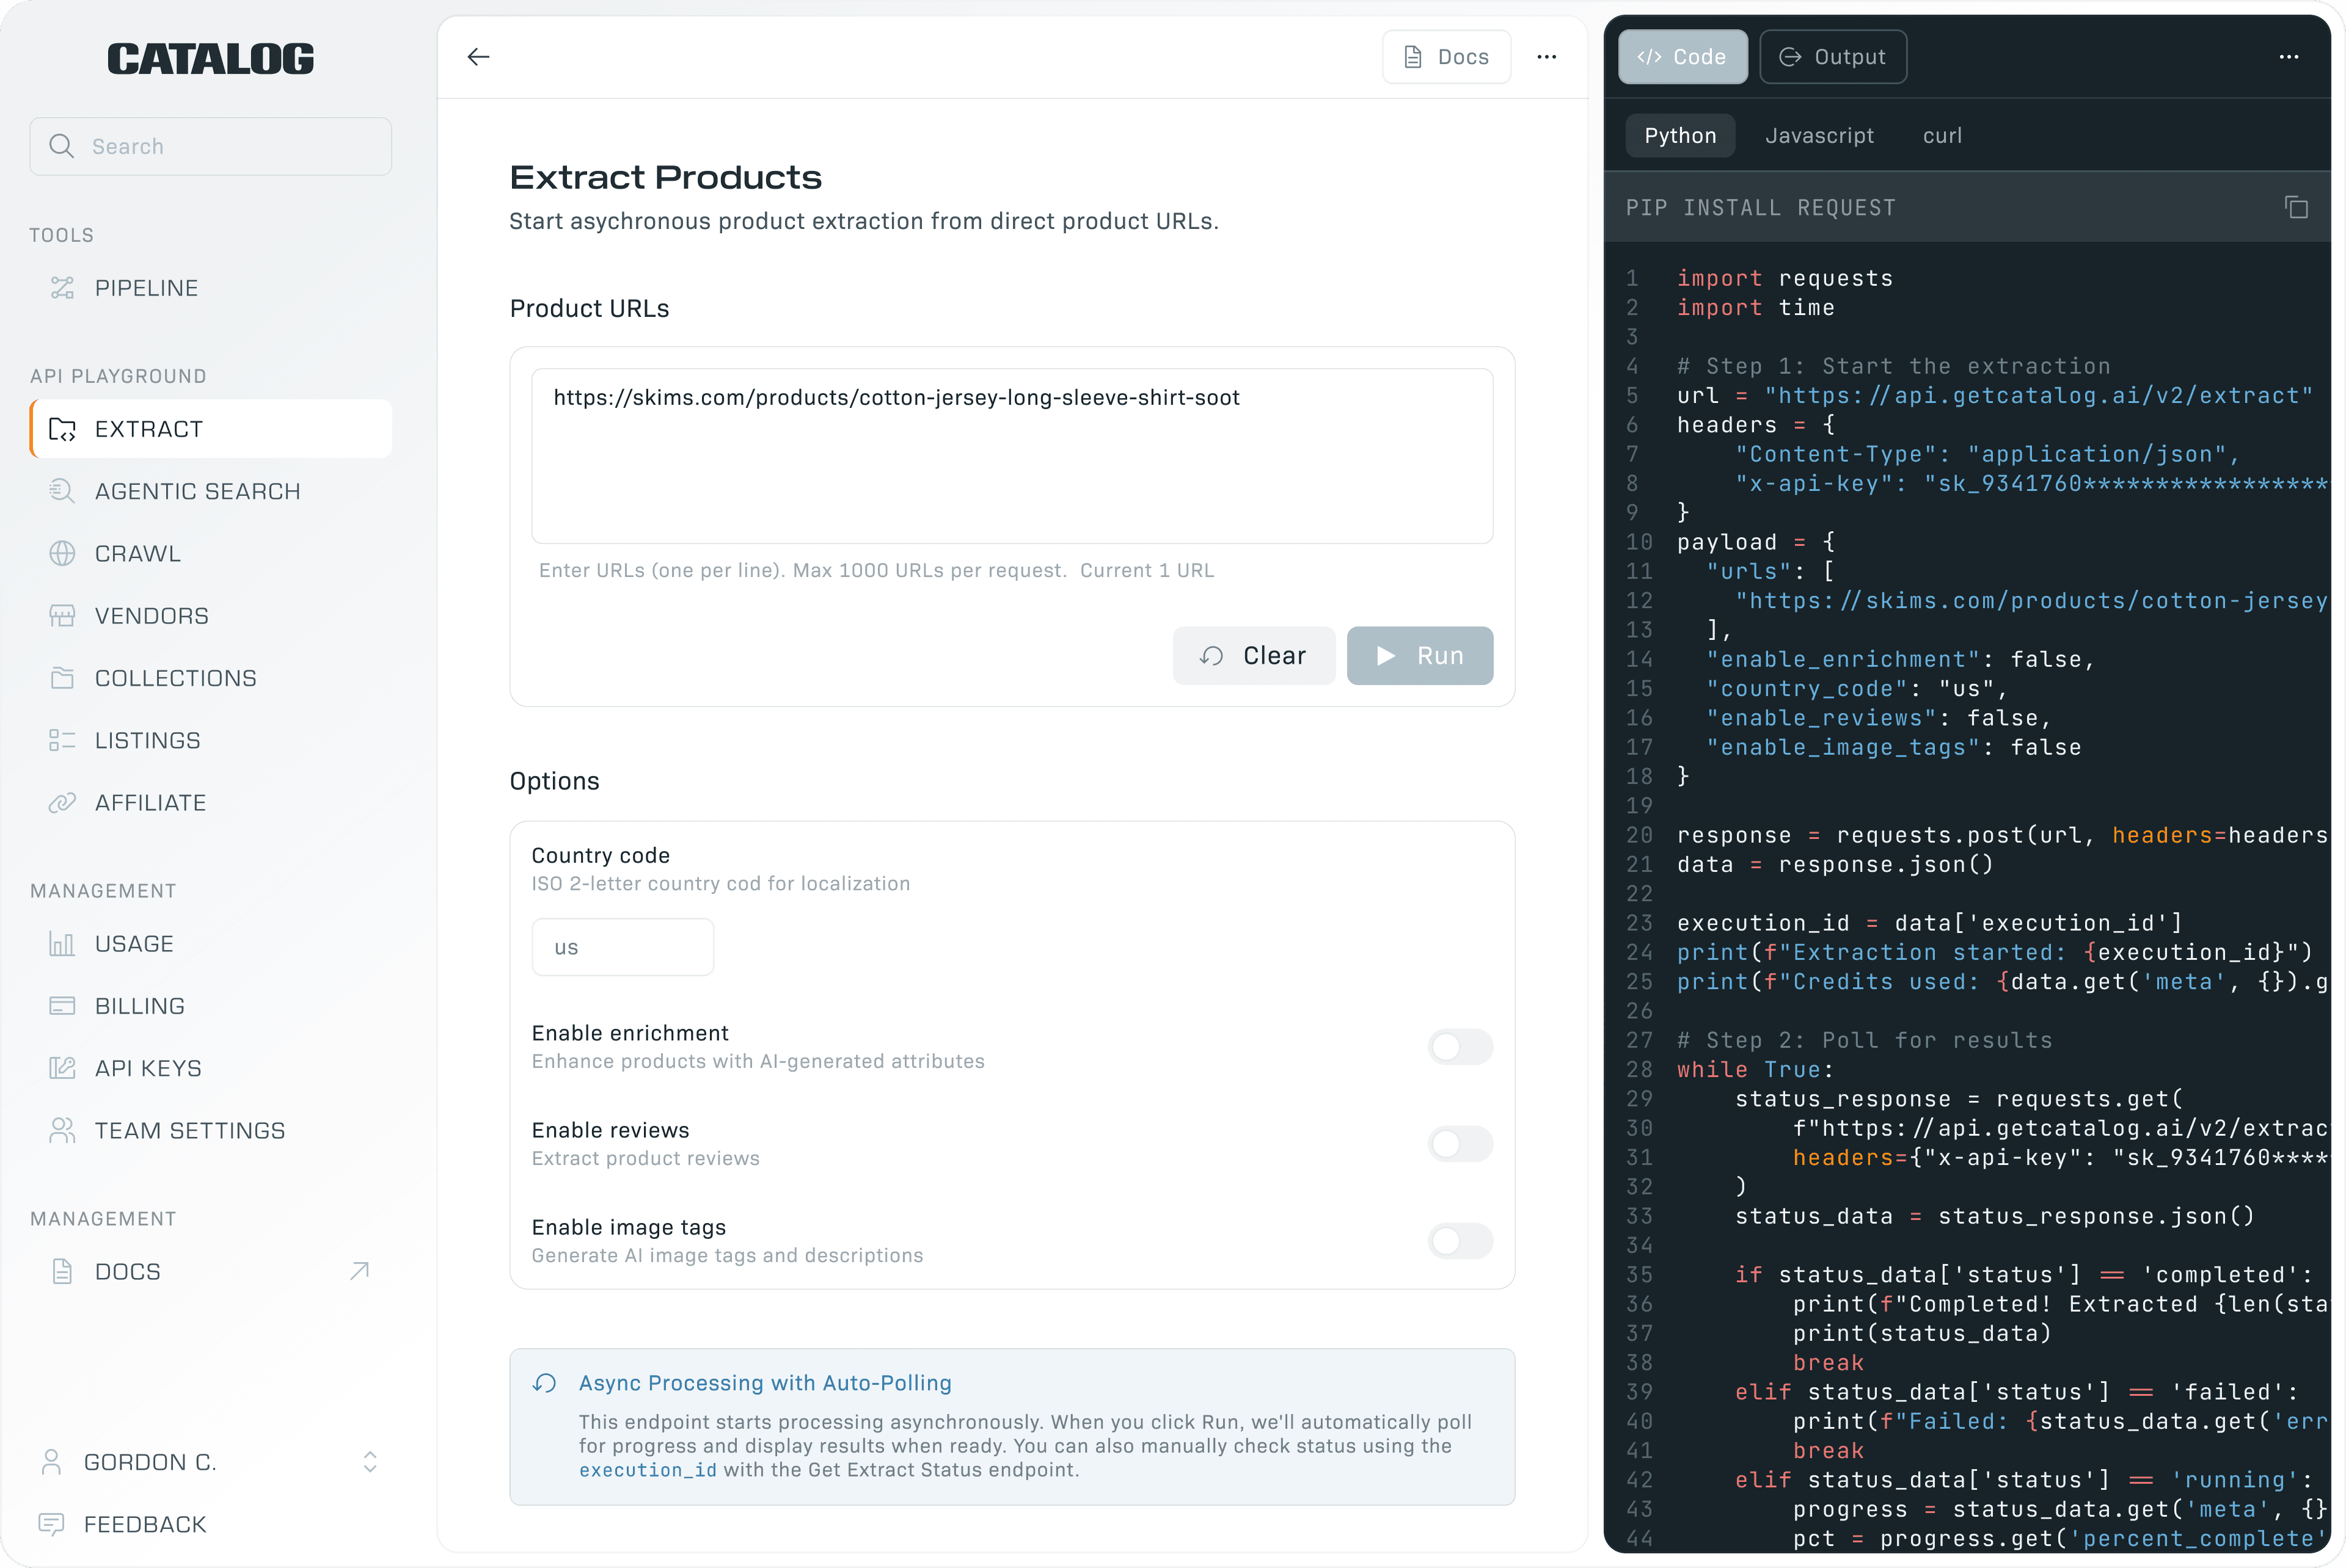Click the Vendors storefront icon
Image resolution: width=2346 pixels, height=1568 pixels.
pyautogui.click(x=62, y=616)
